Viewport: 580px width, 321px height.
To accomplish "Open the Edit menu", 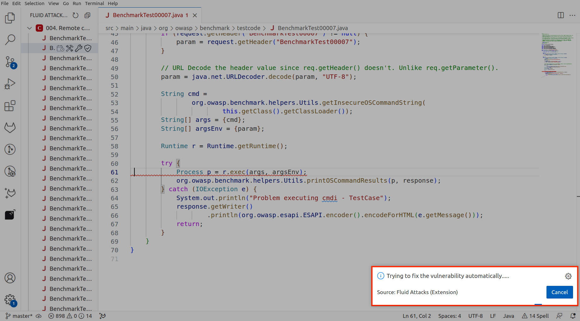I will coord(16,3).
